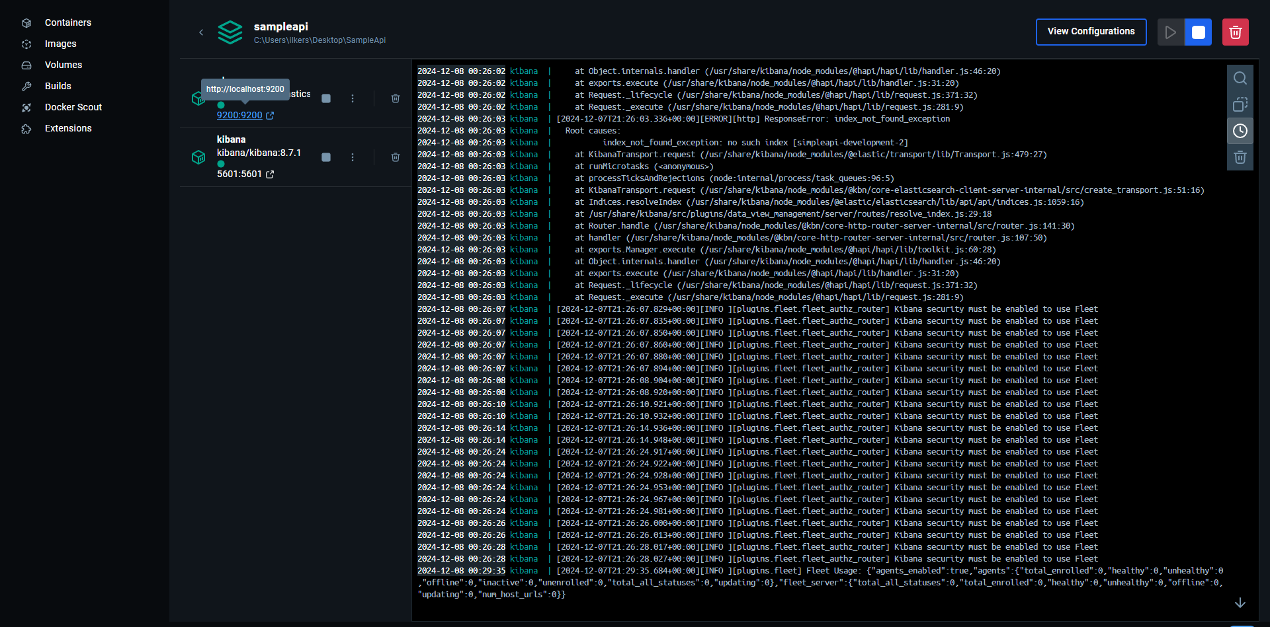This screenshot has height=627, width=1270.
Task: Click log line 'Root causes:'
Action: pos(593,131)
